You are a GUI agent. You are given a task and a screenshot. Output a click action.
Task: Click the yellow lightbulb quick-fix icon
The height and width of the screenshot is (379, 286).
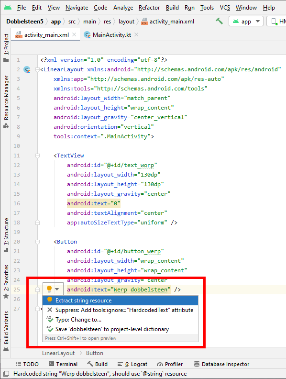(49, 289)
